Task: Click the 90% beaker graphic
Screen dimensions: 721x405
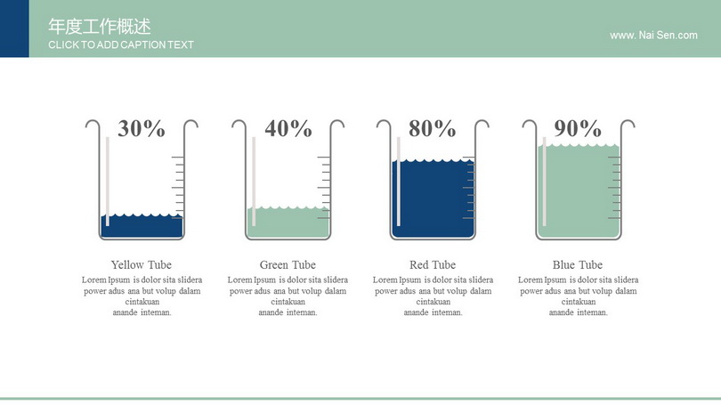Action: click(x=579, y=180)
